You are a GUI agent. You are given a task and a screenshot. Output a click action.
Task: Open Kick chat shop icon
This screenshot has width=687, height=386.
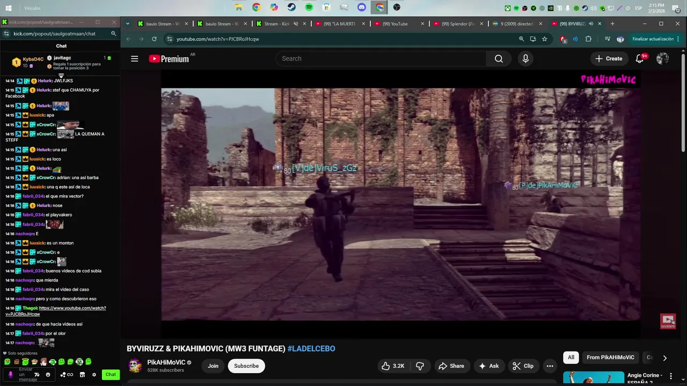click(x=82, y=375)
